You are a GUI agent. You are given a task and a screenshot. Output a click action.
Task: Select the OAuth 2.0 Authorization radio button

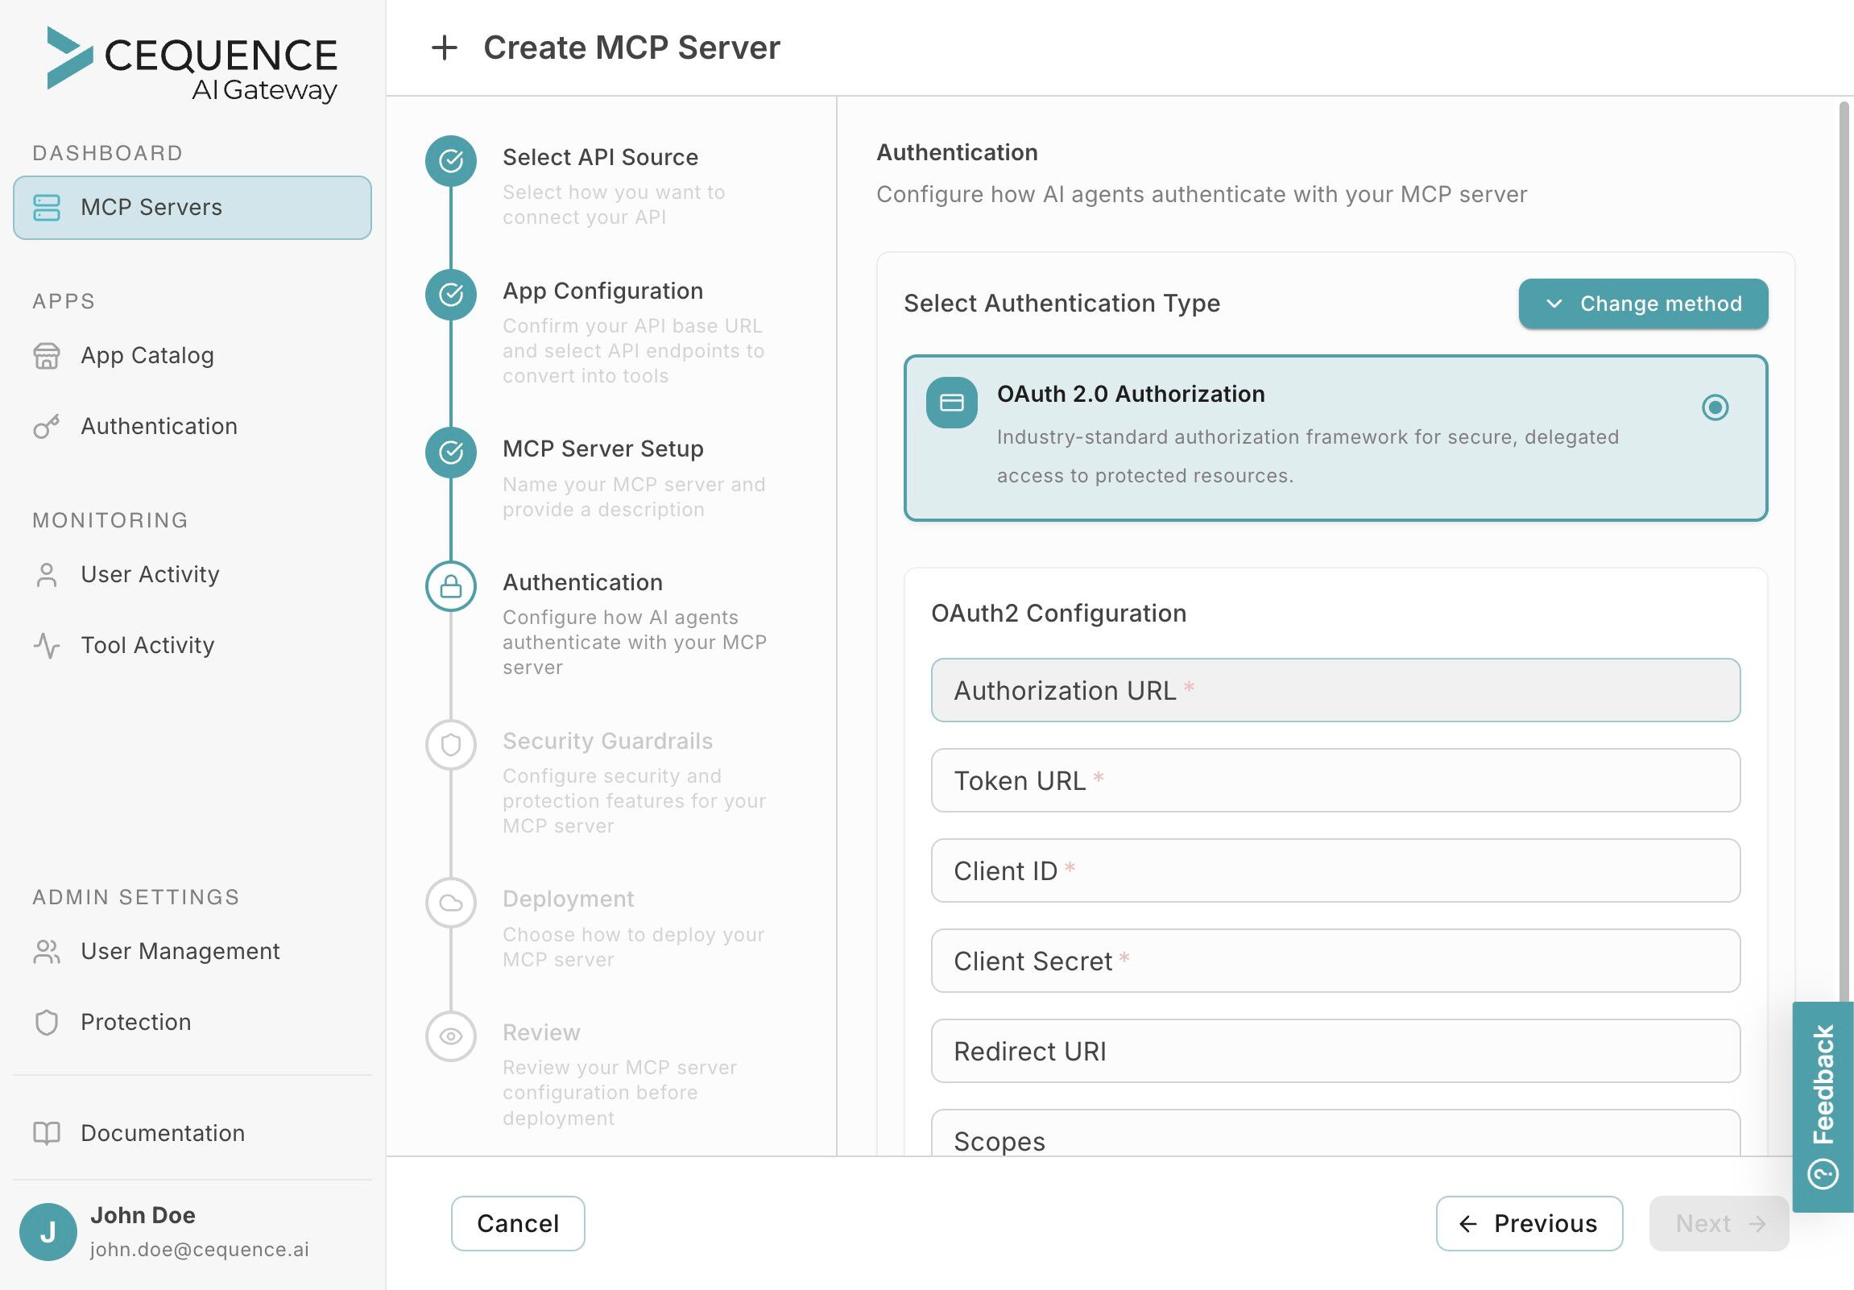pos(1715,407)
